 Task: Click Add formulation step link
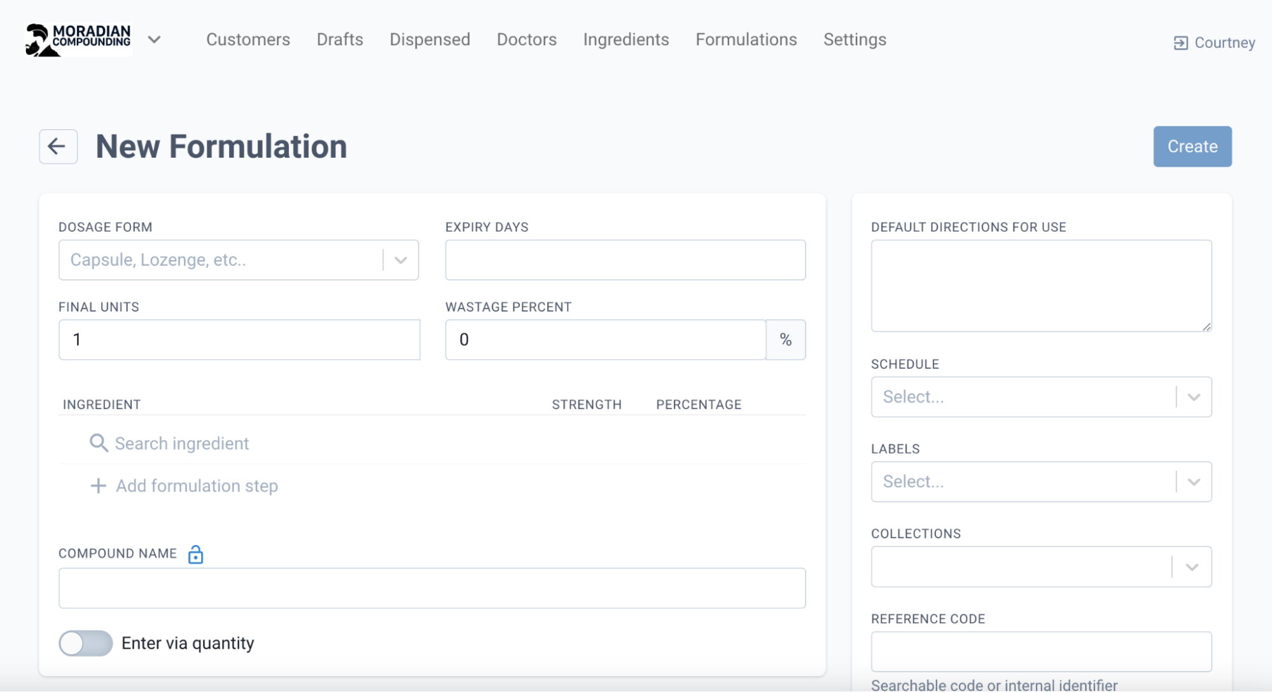[197, 486]
